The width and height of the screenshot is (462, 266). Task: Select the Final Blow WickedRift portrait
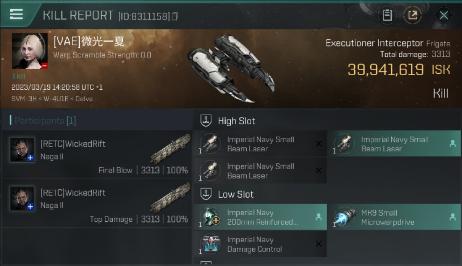[x=22, y=150]
